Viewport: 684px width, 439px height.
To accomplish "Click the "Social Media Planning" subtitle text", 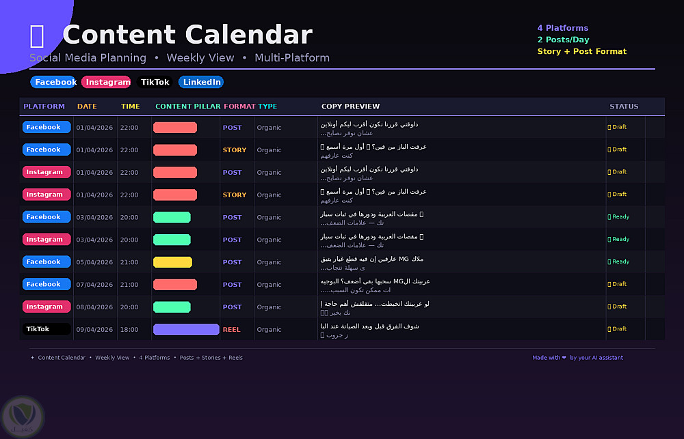I will [88, 58].
